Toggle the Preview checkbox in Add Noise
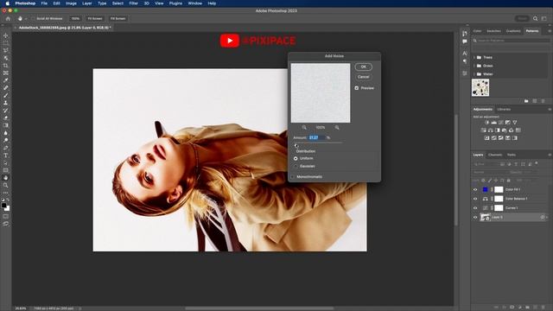 [357, 88]
